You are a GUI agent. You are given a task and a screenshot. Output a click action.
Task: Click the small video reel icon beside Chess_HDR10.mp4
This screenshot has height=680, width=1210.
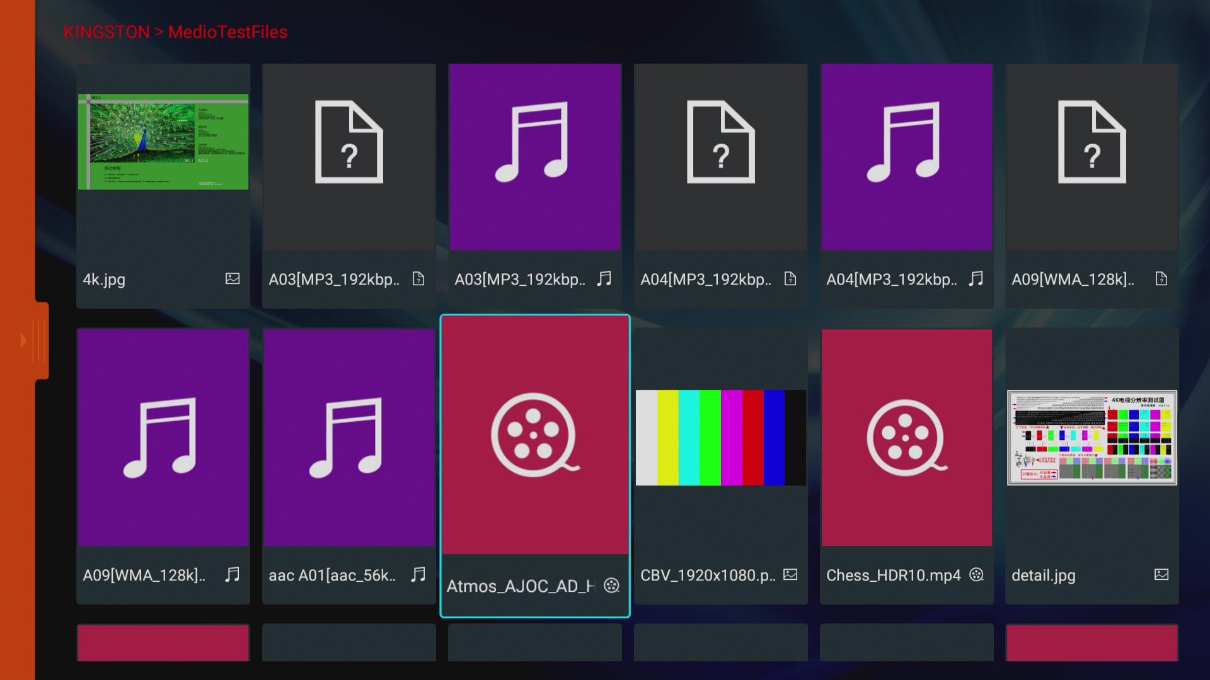coord(976,574)
